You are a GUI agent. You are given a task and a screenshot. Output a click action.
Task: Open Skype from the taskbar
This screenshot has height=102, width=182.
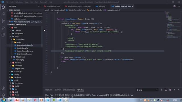tap(47, 100)
